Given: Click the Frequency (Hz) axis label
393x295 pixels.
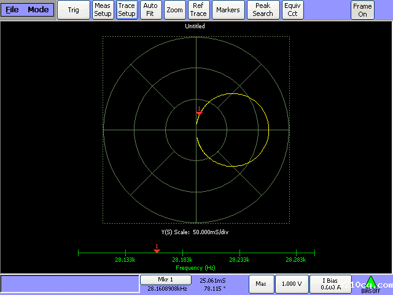Looking at the screenshot, I should 195,268.
